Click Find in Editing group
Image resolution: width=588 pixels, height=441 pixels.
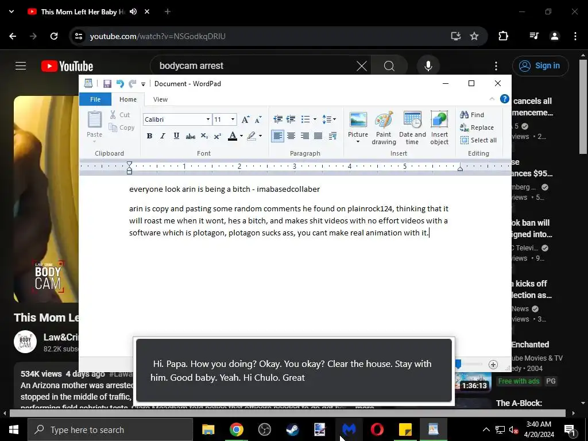(472, 115)
